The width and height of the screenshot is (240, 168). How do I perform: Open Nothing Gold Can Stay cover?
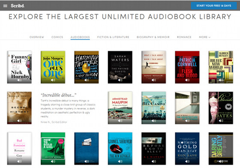[187, 149]
